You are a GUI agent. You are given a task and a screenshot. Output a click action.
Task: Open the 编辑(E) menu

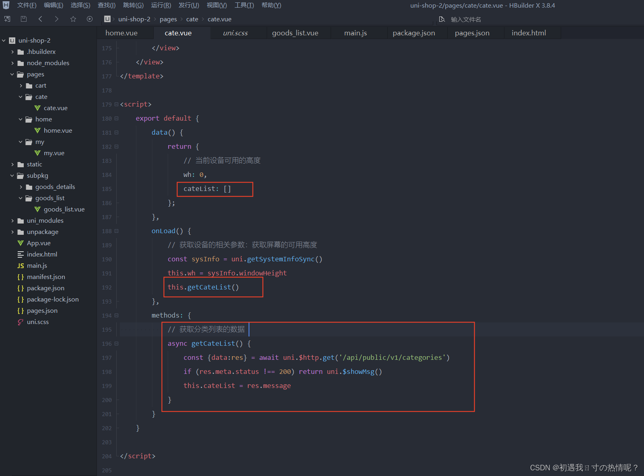click(x=53, y=5)
